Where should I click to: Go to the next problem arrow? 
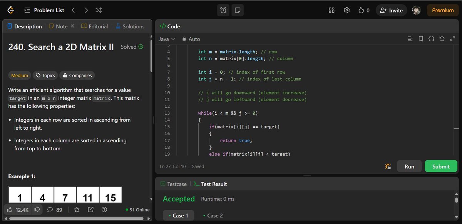coord(86,10)
